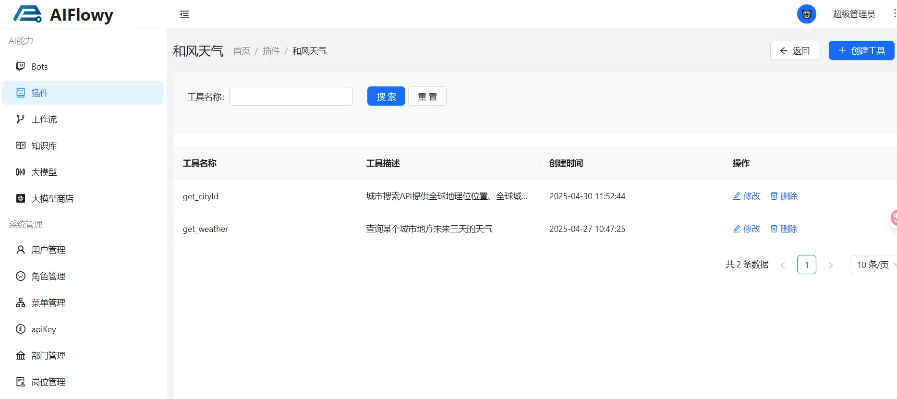Click the apiKey coin icon
This screenshot has height=399, width=897.
tap(21, 329)
